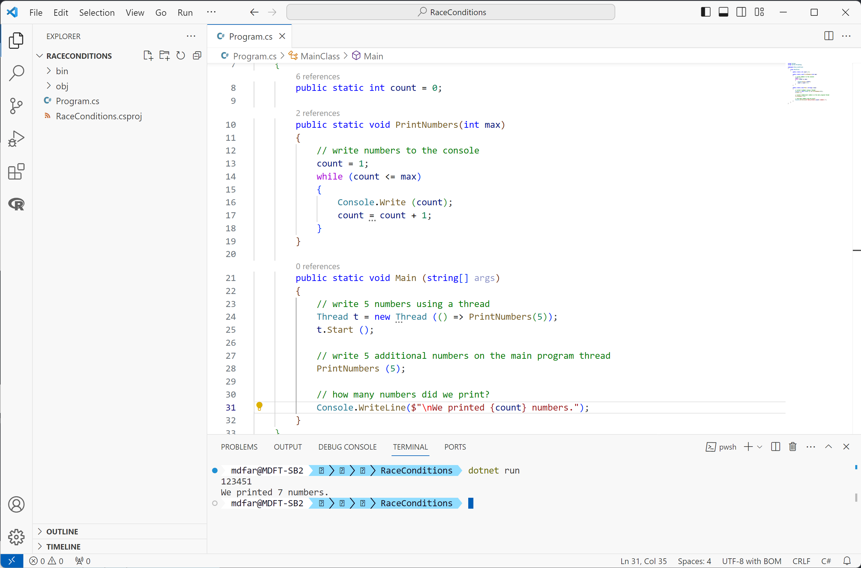Open the Search view
Viewport: 861px width, 568px height.
click(16, 73)
